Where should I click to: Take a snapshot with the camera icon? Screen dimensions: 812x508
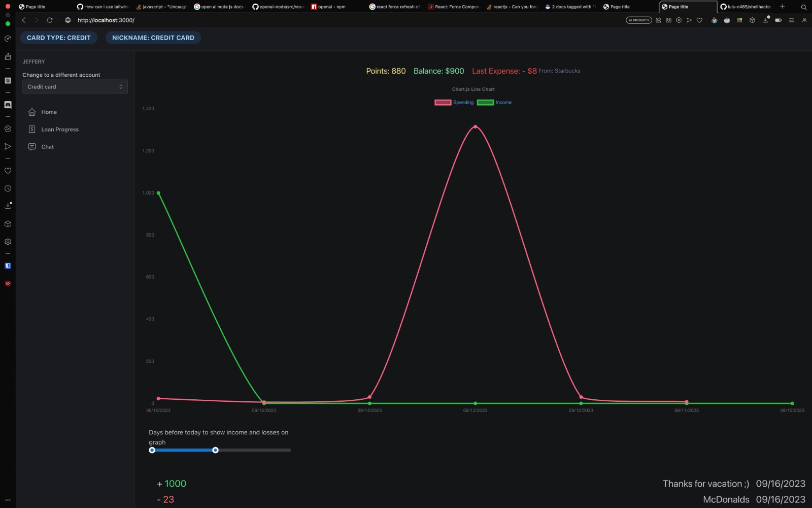point(668,20)
